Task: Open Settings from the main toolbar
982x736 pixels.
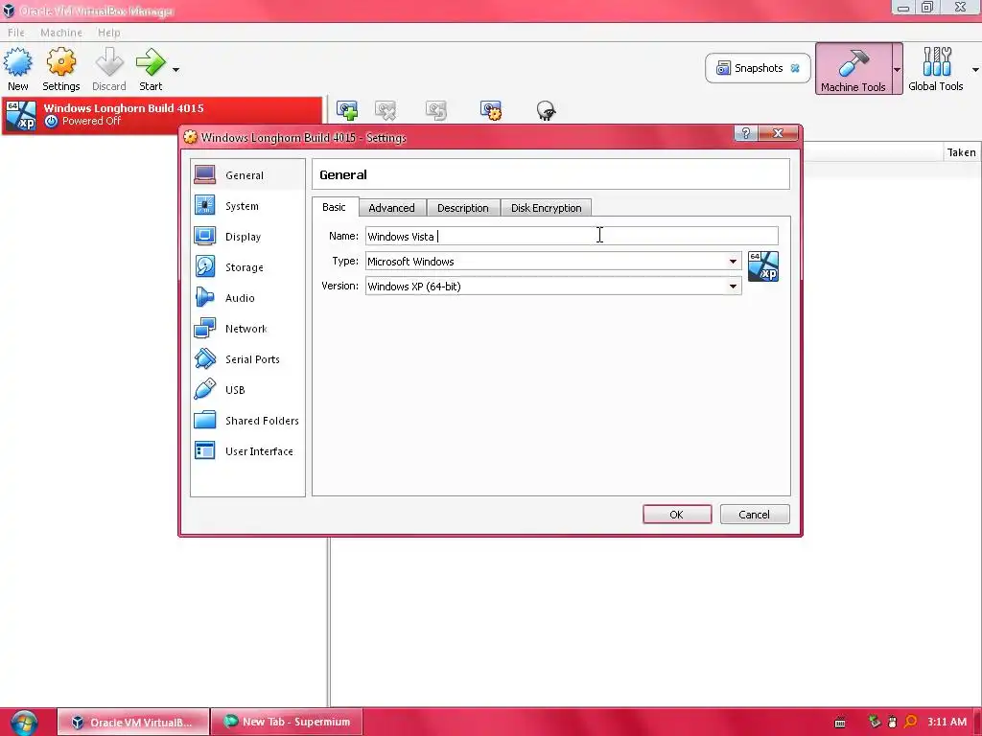Action: click(60, 69)
